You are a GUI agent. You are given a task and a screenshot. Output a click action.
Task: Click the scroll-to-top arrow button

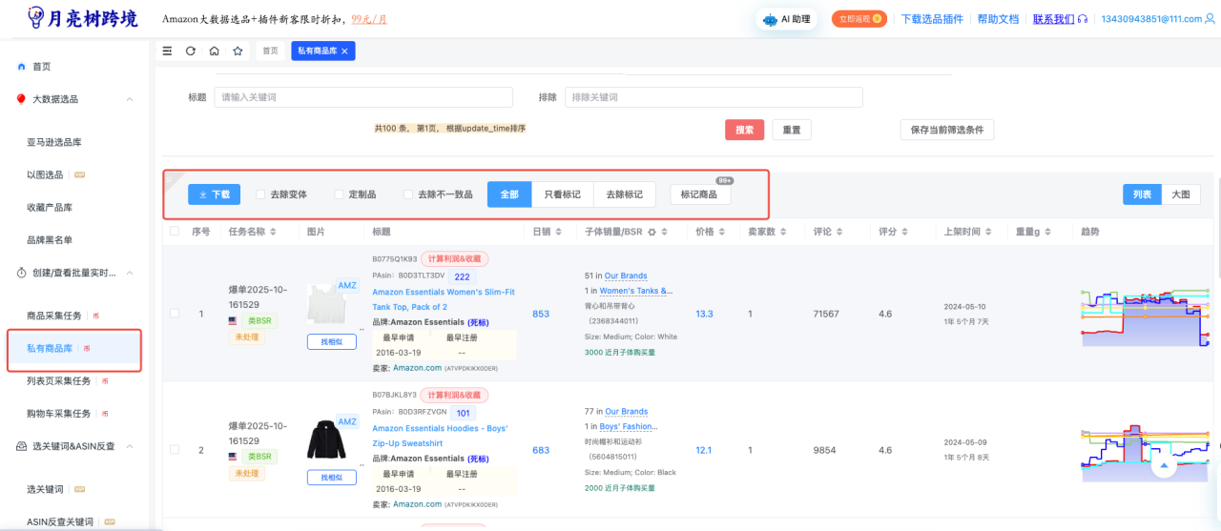1164,467
